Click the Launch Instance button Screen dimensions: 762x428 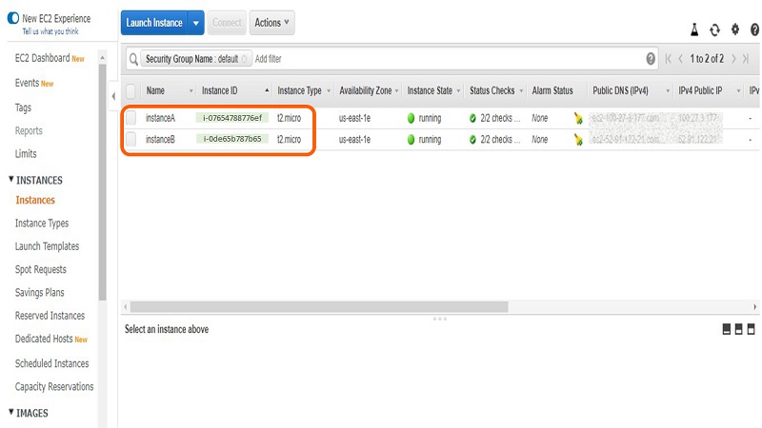pyautogui.click(x=153, y=23)
